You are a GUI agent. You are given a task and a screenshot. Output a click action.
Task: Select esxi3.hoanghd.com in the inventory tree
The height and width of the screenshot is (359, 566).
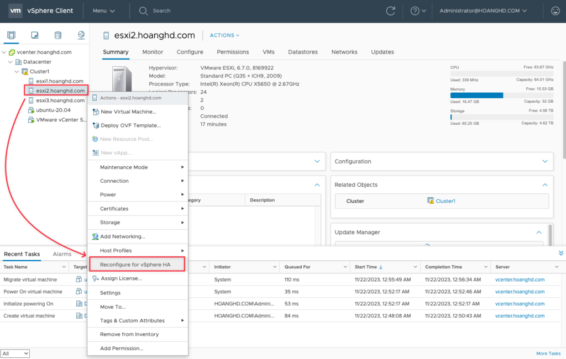pyautogui.click(x=60, y=101)
